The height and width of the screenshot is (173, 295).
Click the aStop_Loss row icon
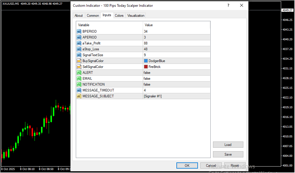(79, 49)
